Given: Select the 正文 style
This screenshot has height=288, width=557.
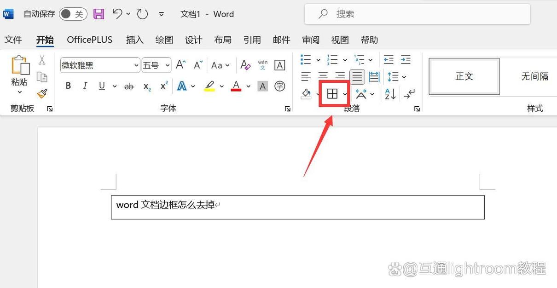Looking at the screenshot, I should [x=464, y=76].
